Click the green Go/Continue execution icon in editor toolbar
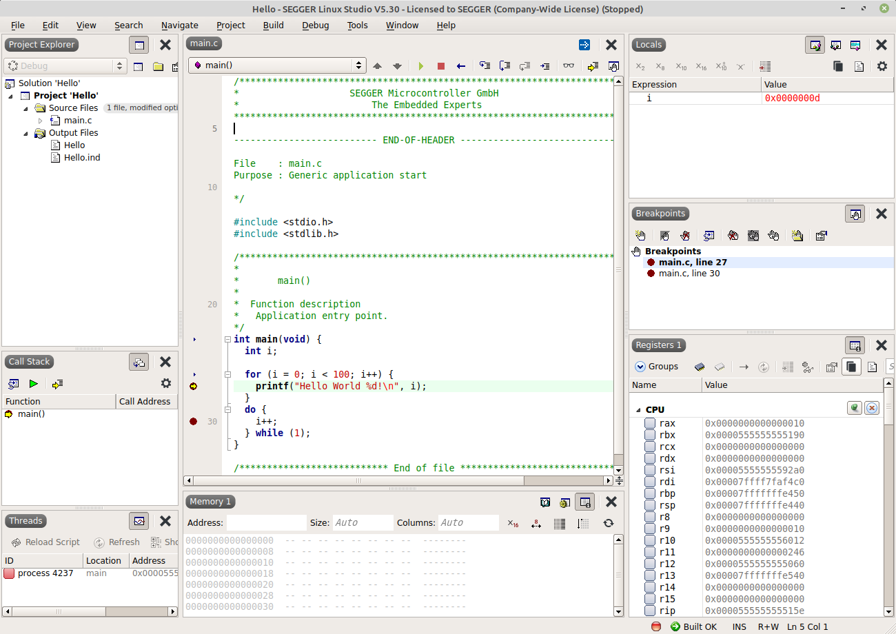Screen dimensions: 896x634 point(421,66)
